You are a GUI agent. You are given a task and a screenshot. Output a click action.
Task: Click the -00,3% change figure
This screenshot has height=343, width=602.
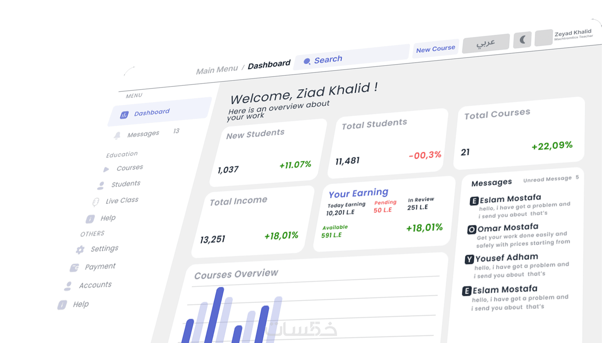pos(425,155)
